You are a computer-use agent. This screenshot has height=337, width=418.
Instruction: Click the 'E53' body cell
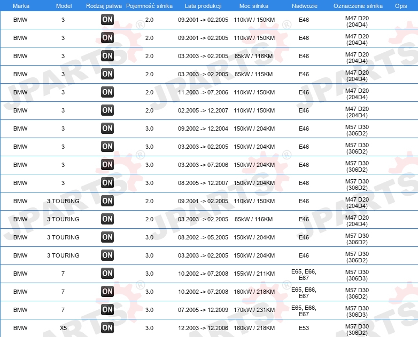pyautogui.click(x=304, y=328)
